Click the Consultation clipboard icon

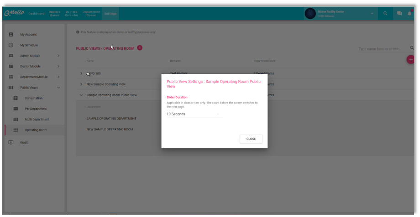[x=16, y=98]
